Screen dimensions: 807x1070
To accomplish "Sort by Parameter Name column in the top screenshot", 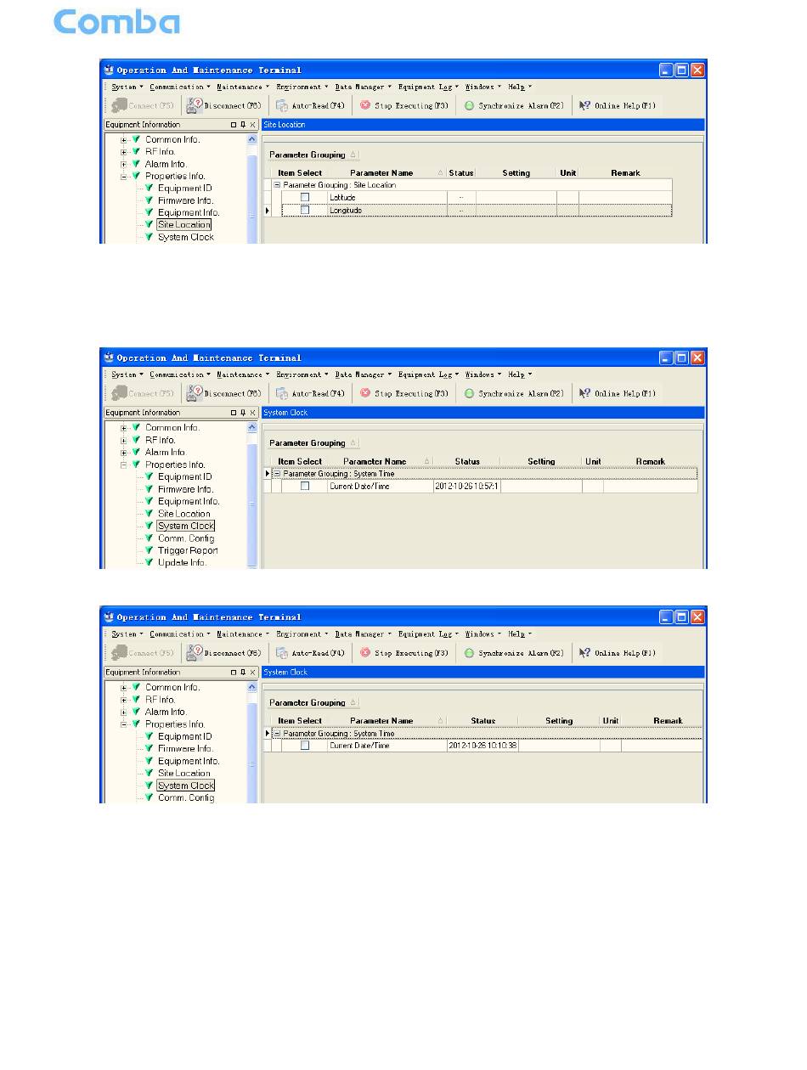I will [x=387, y=173].
